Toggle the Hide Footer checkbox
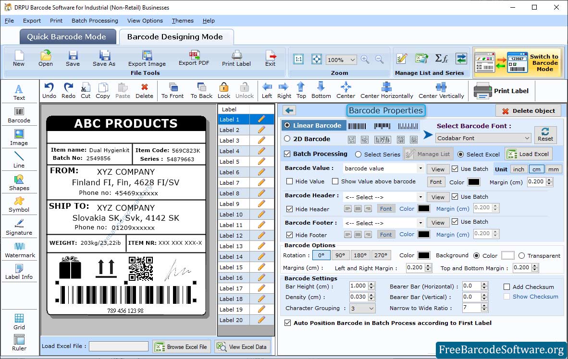Image resolution: width=568 pixels, height=359 pixels. (289, 235)
